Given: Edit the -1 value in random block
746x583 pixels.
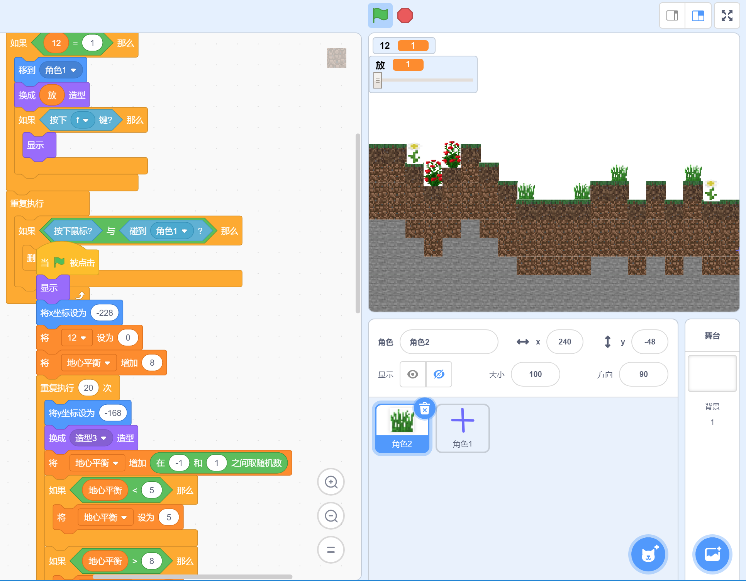Looking at the screenshot, I should tap(179, 463).
